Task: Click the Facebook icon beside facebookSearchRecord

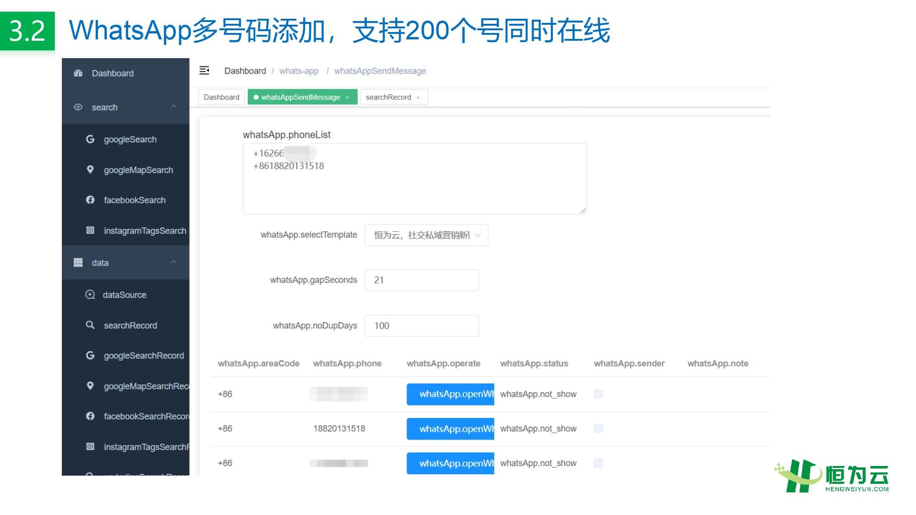Action: [x=90, y=416]
